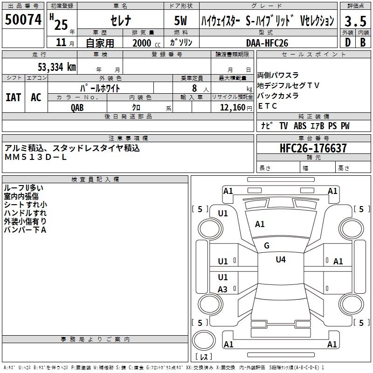Select the overall grade 3.5 score

[x=355, y=21]
